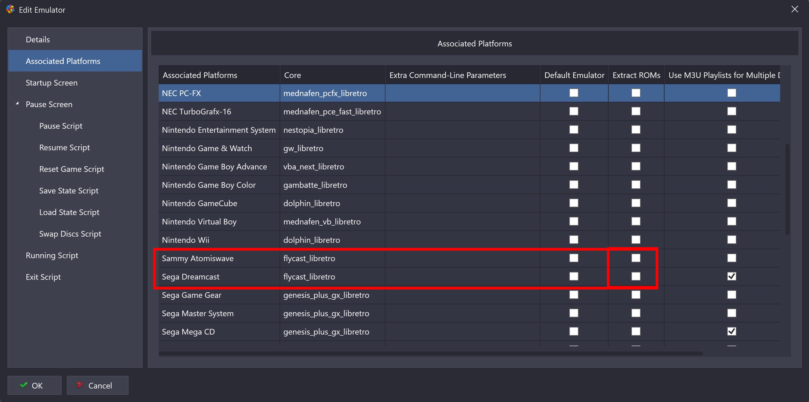This screenshot has height=402, width=809.
Task: Tick Extract ROMs for Sega Game Gear
Action: pyautogui.click(x=636, y=295)
